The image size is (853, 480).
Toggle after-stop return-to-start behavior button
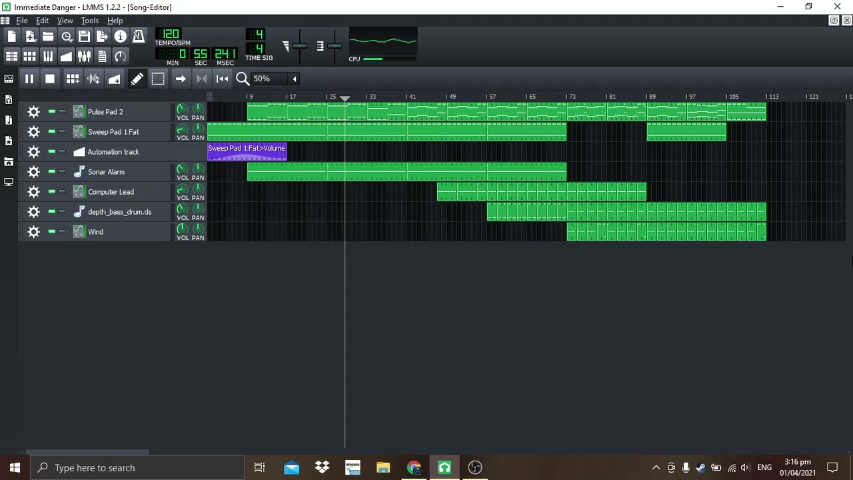tap(222, 79)
